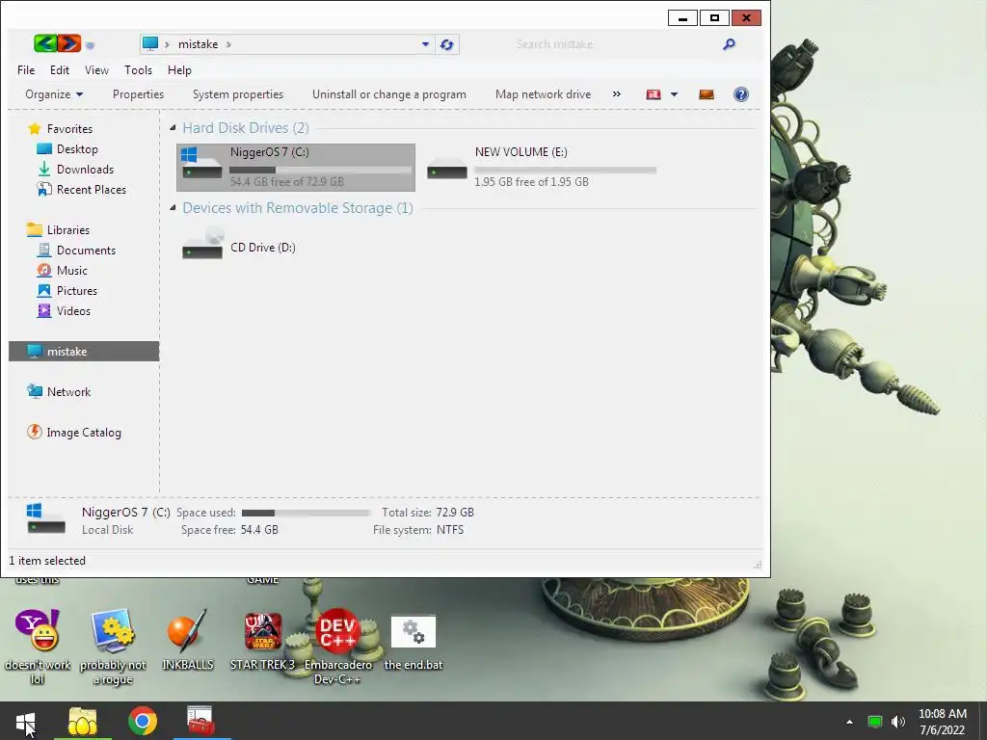
Task: Click Uninstall or change a program
Action: point(389,94)
